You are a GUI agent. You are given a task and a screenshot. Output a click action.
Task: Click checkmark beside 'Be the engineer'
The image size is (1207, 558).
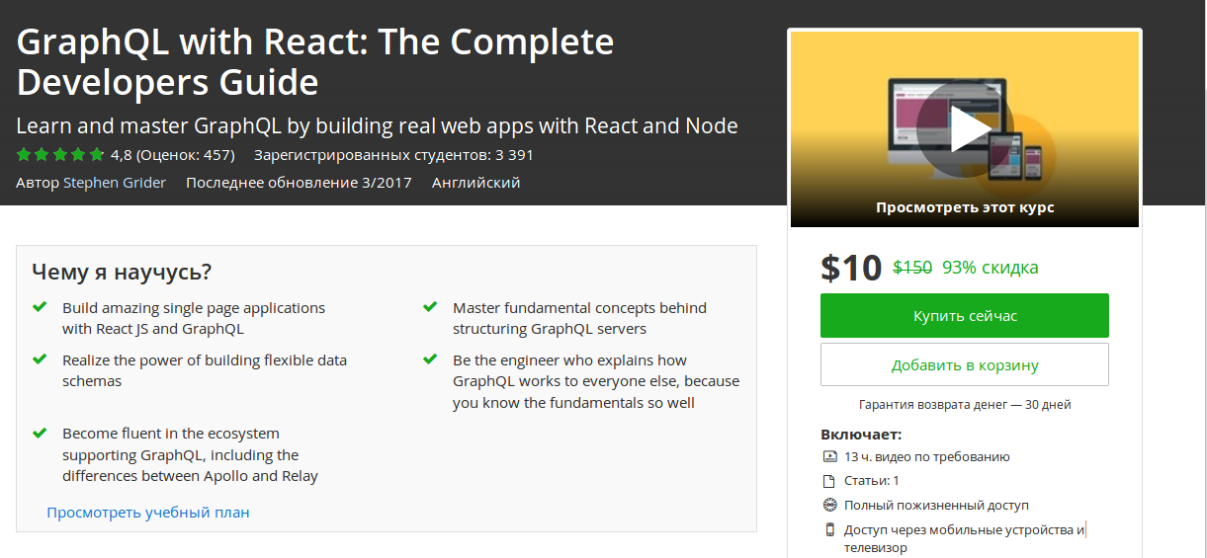coord(430,359)
